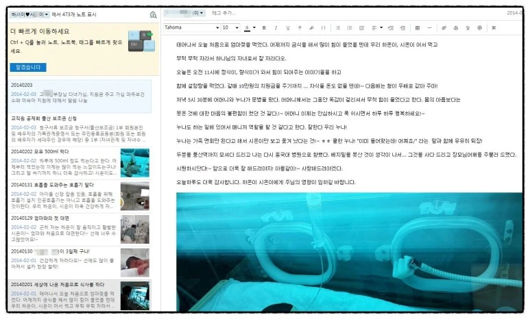The image size is (530, 319).
Task: Expand the font color dropdown arrow
Action: click(x=254, y=27)
